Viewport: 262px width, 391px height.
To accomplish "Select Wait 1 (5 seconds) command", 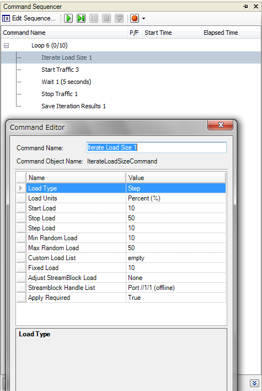I will tap(66, 82).
